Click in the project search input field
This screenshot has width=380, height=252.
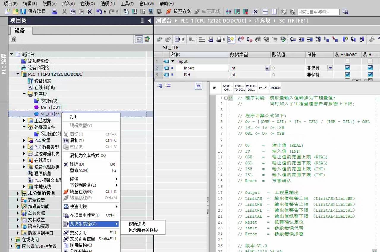tap(318, 12)
